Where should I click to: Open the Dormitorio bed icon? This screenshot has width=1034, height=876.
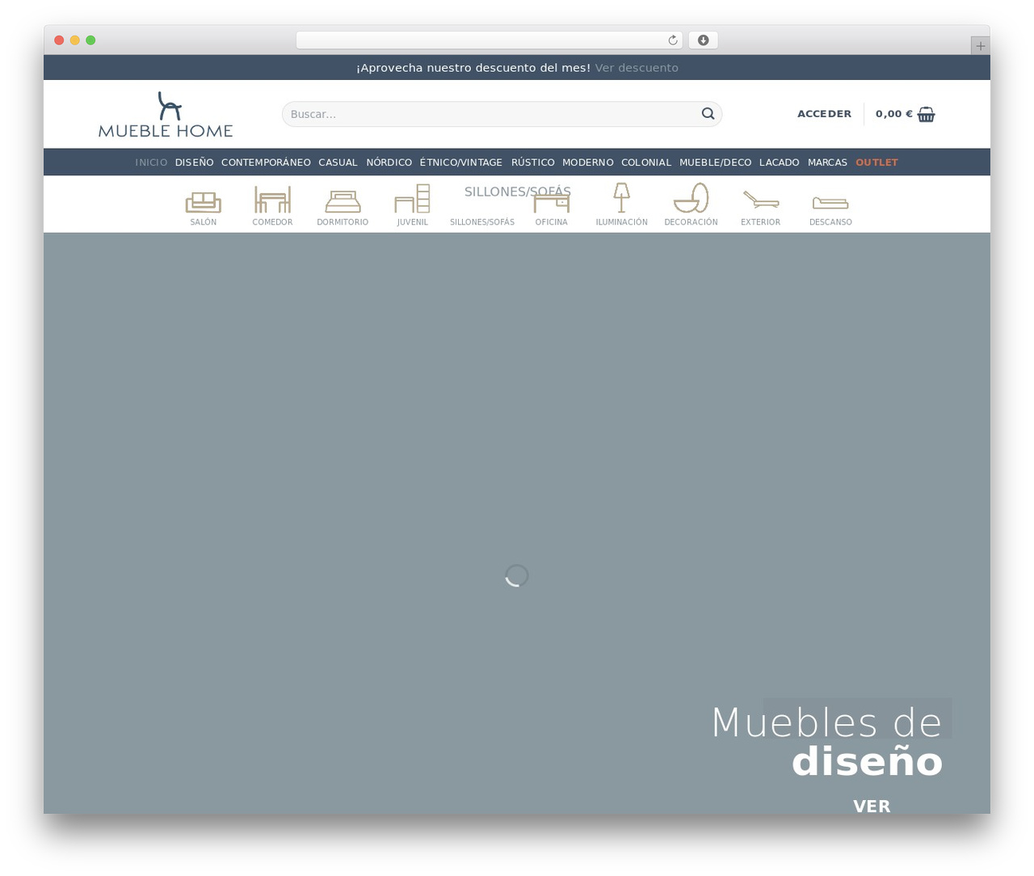343,201
